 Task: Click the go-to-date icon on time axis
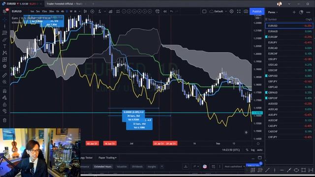[x=258, y=144]
